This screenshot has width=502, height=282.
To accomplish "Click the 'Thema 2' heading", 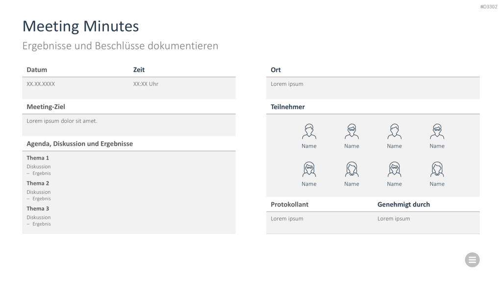I will coord(38,183).
